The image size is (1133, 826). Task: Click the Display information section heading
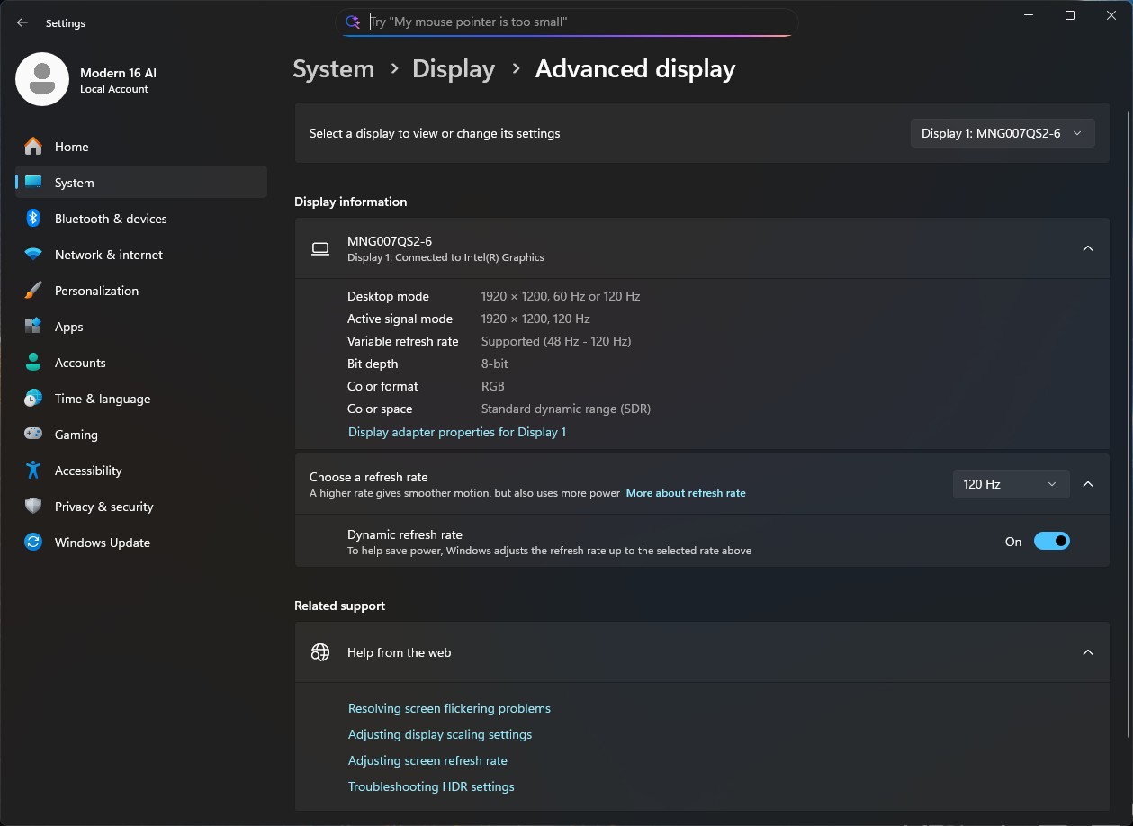click(351, 202)
